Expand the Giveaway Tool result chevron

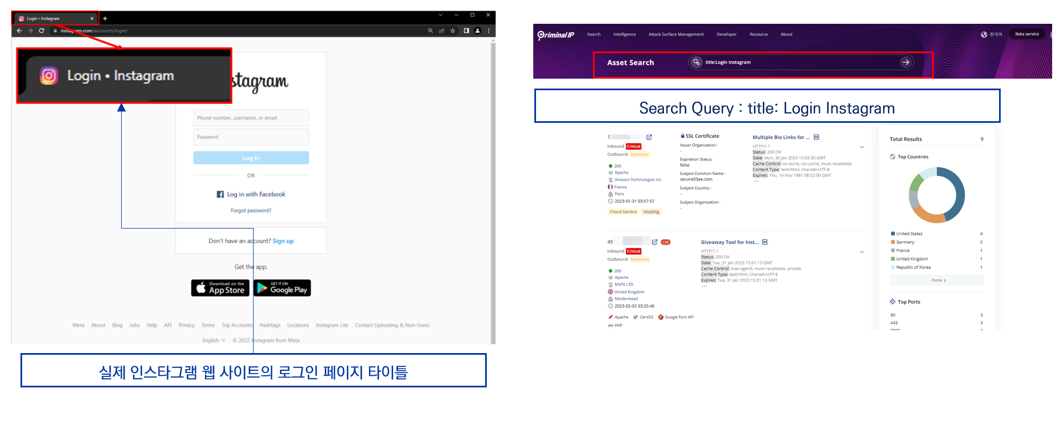861,252
